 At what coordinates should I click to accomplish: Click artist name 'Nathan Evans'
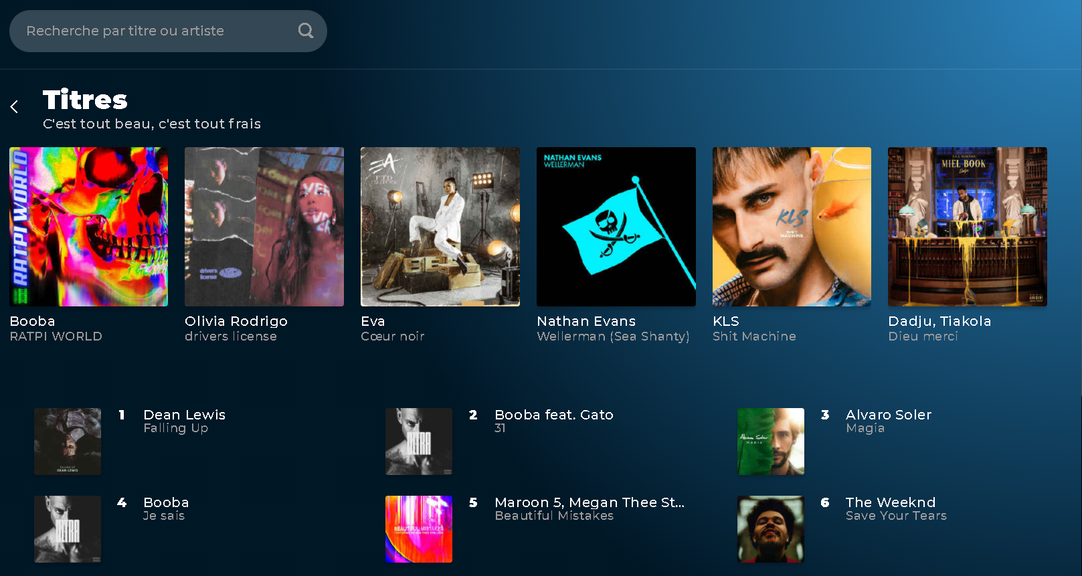tap(586, 321)
